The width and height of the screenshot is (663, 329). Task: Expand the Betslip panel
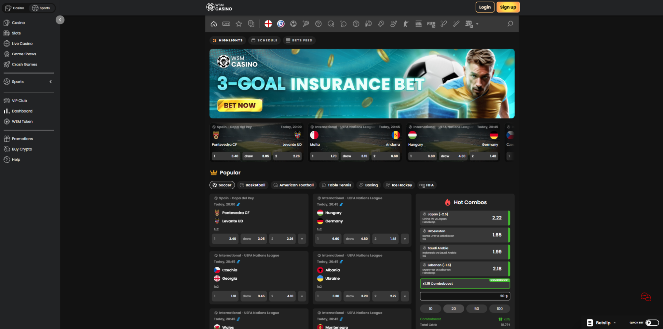coord(601,323)
